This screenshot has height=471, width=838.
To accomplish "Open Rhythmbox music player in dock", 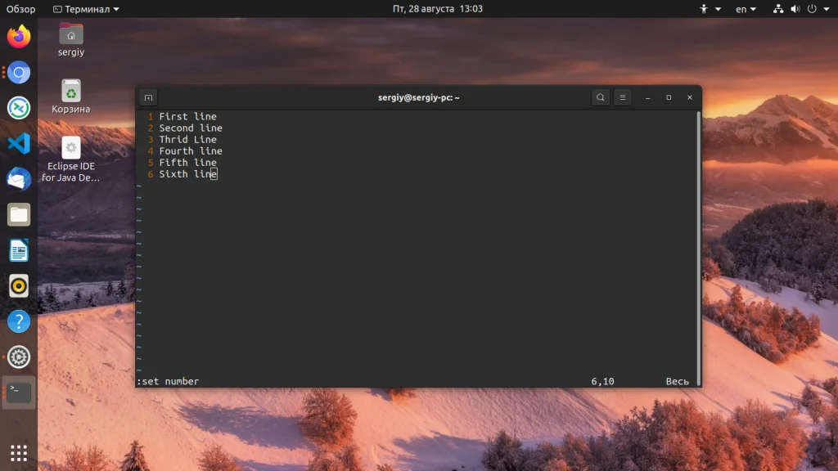I will (19, 285).
